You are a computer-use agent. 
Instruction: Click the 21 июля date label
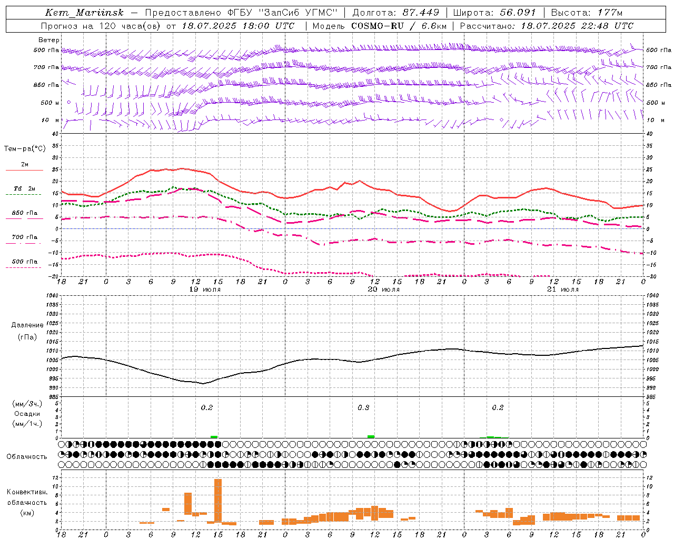pos(562,290)
